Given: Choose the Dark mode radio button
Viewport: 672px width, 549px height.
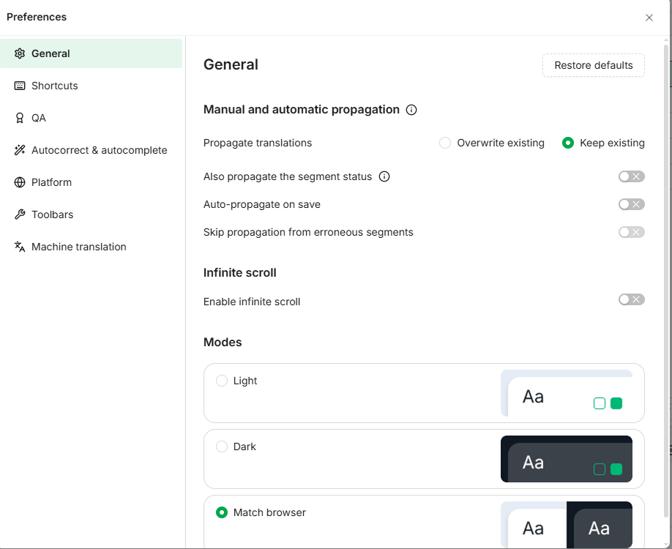Looking at the screenshot, I should [222, 447].
